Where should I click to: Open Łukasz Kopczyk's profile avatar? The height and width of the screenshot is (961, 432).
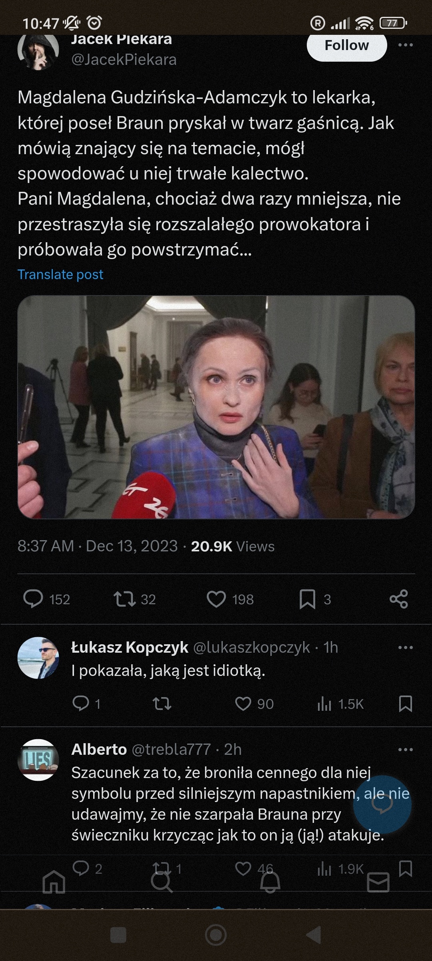[x=38, y=658]
